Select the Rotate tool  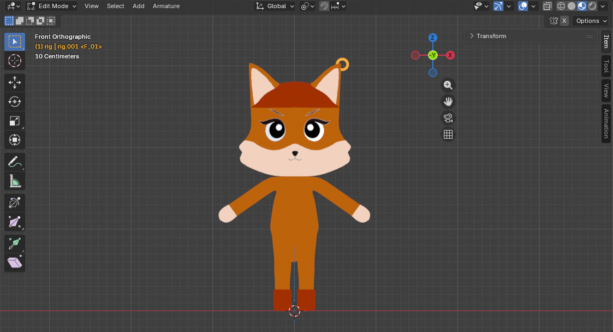pyautogui.click(x=15, y=102)
